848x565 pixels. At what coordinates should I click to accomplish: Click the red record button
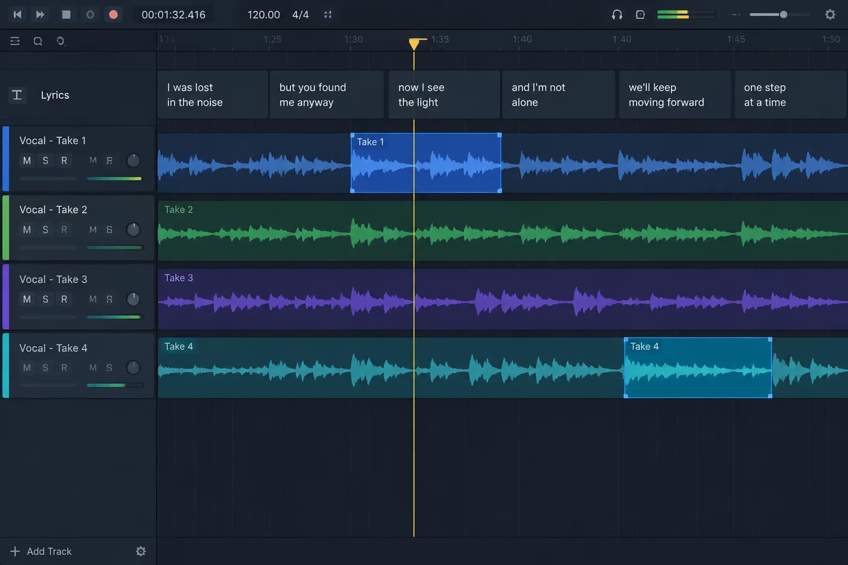113,14
